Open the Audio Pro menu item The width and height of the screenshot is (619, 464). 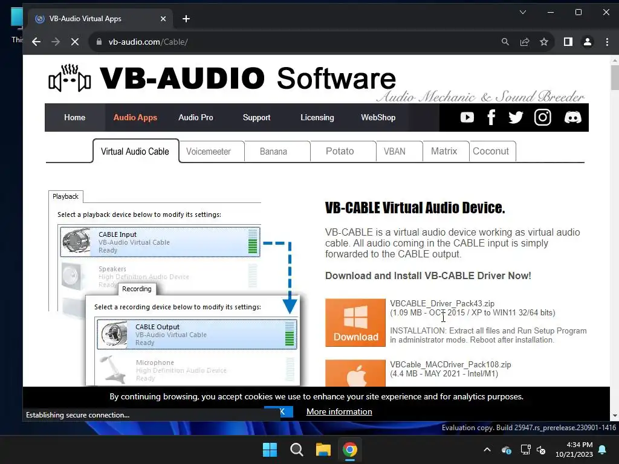195,118
